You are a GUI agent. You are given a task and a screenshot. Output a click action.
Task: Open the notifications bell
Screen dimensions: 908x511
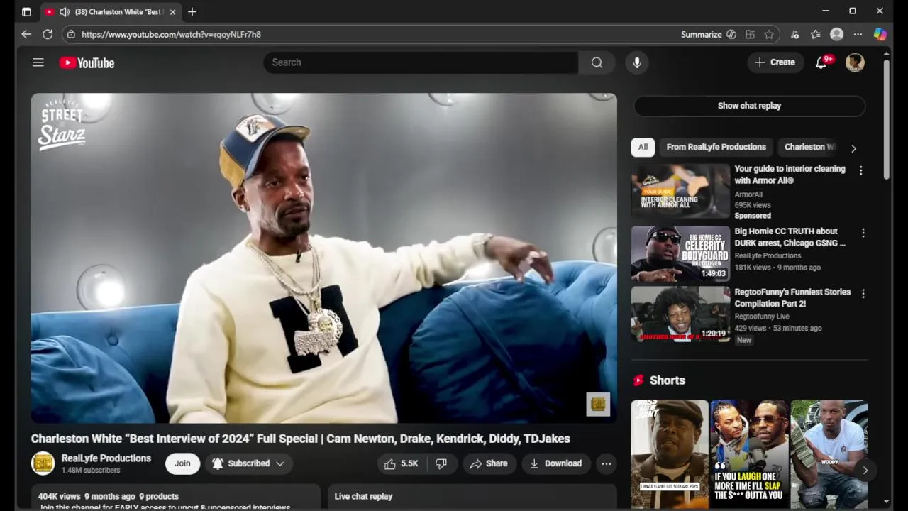click(x=821, y=62)
